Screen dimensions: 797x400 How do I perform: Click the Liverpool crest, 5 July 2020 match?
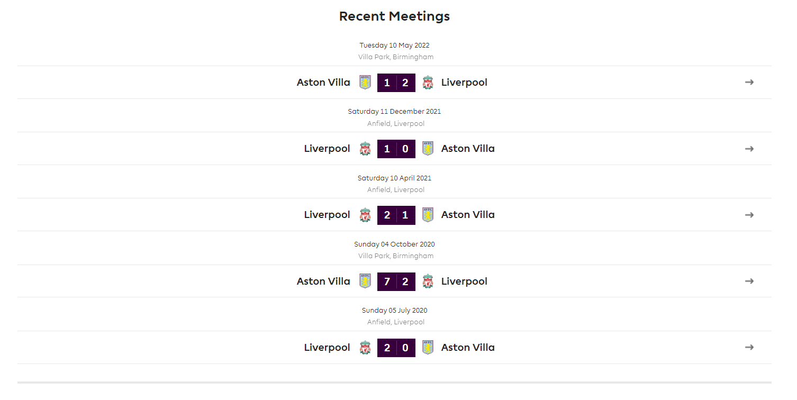pos(365,348)
